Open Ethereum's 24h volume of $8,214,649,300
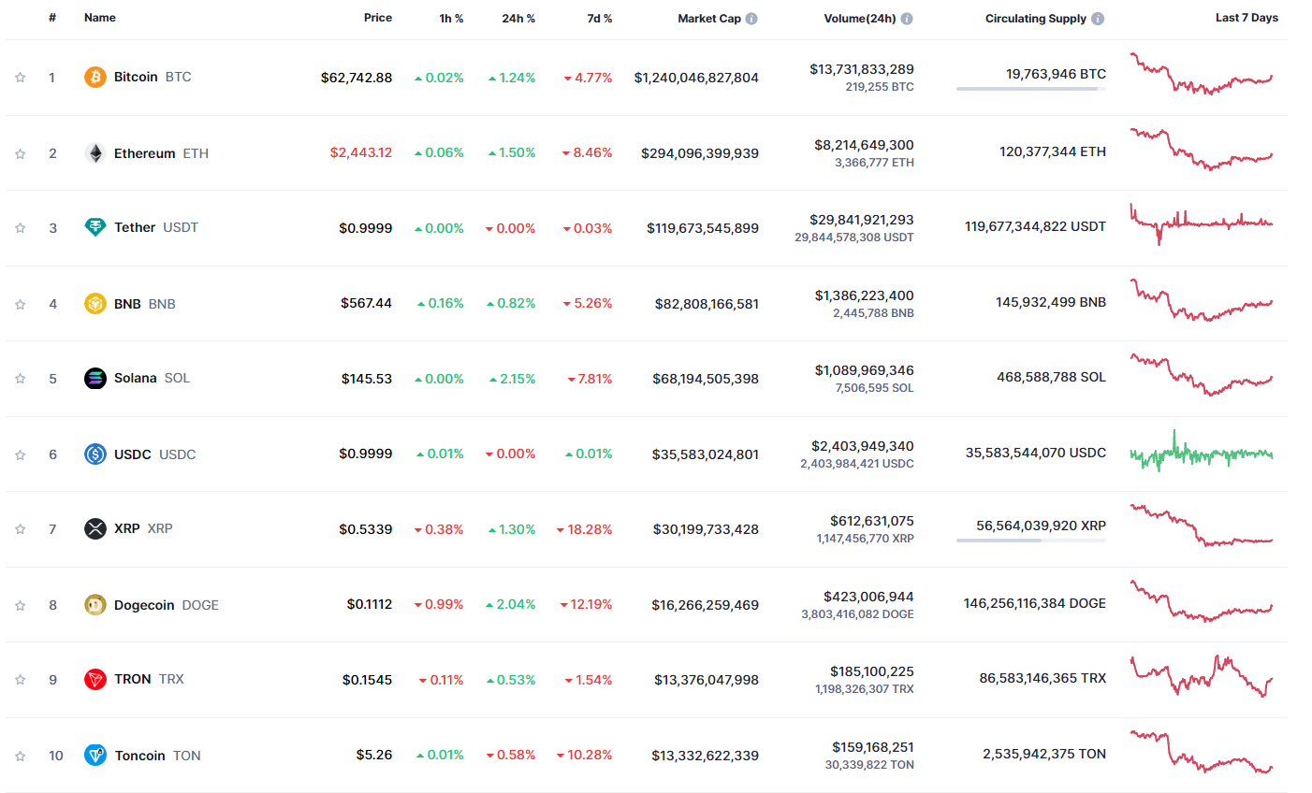Image resolution: width=1312 pixels, height=793 pixels. click(x=864, y=145)
